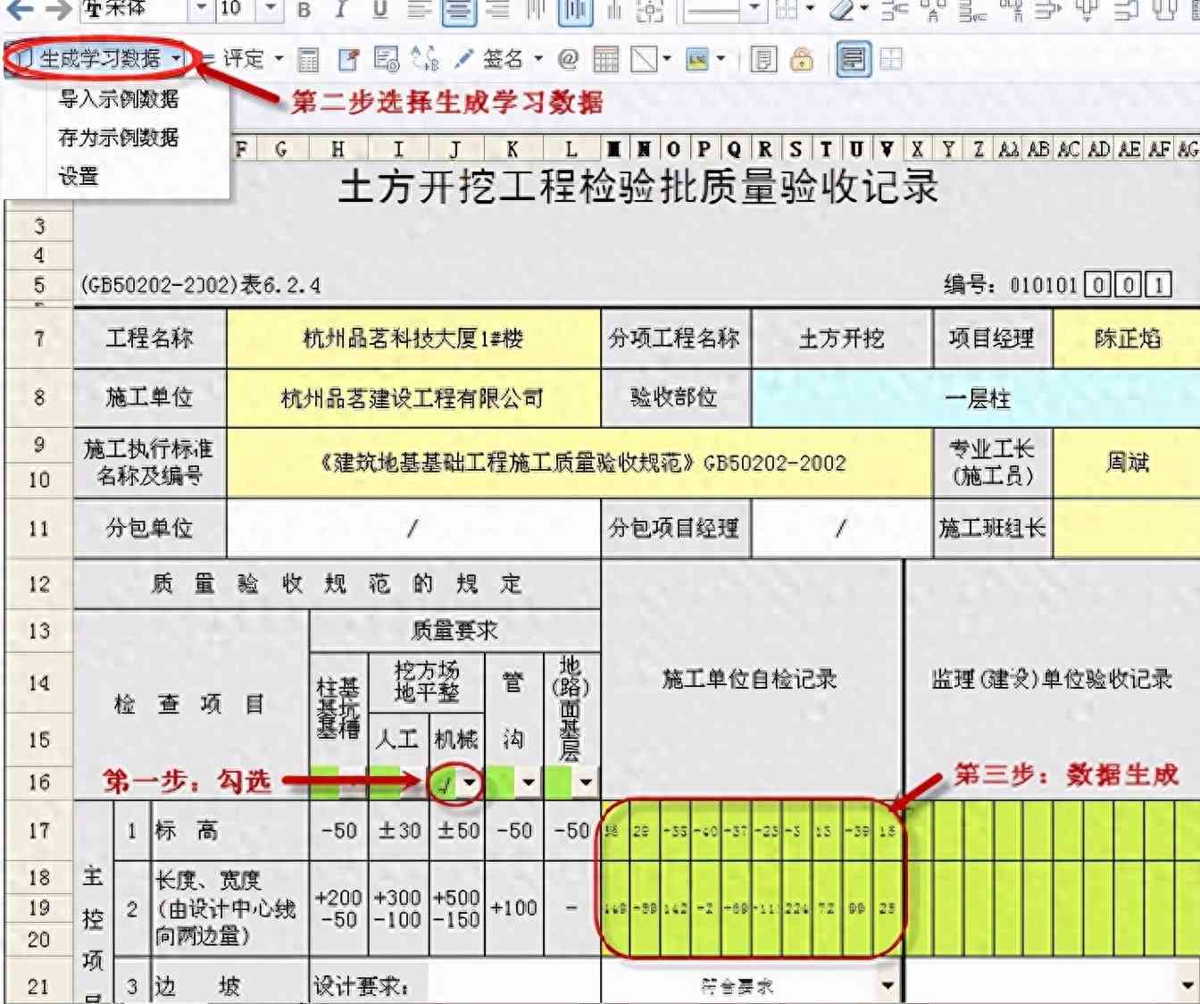This screenshot has height=1004, width=1200.
Task: Open the 符合要求 dropdown in row 21
Action: pos(887,986)
